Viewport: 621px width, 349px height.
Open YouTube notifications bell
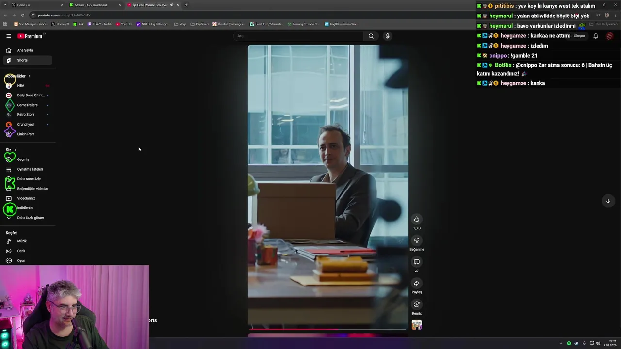[x=595, y=36]
